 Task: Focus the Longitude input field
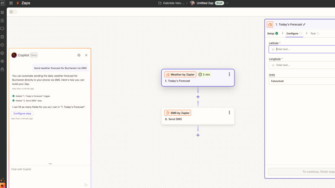(x=301, y=65)
